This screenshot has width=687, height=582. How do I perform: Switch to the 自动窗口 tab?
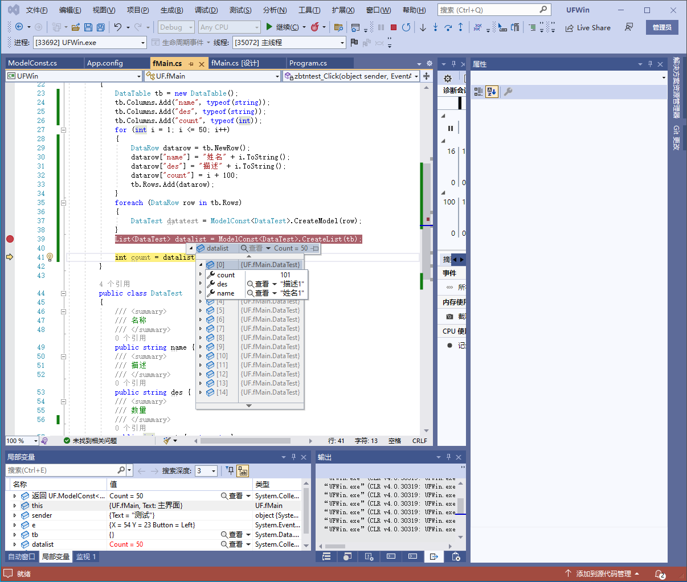coord(22,557)
